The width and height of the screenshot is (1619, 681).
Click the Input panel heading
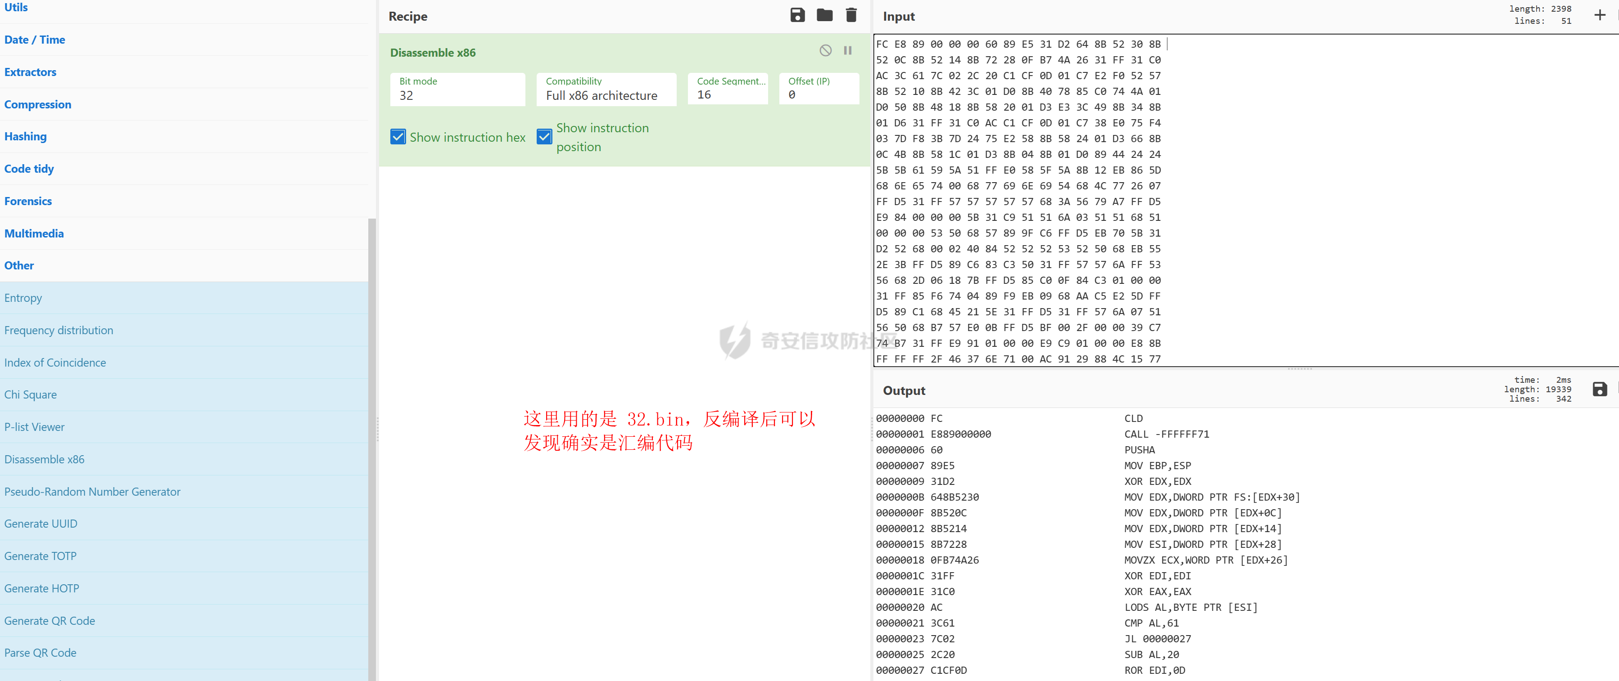pos(899,16)
